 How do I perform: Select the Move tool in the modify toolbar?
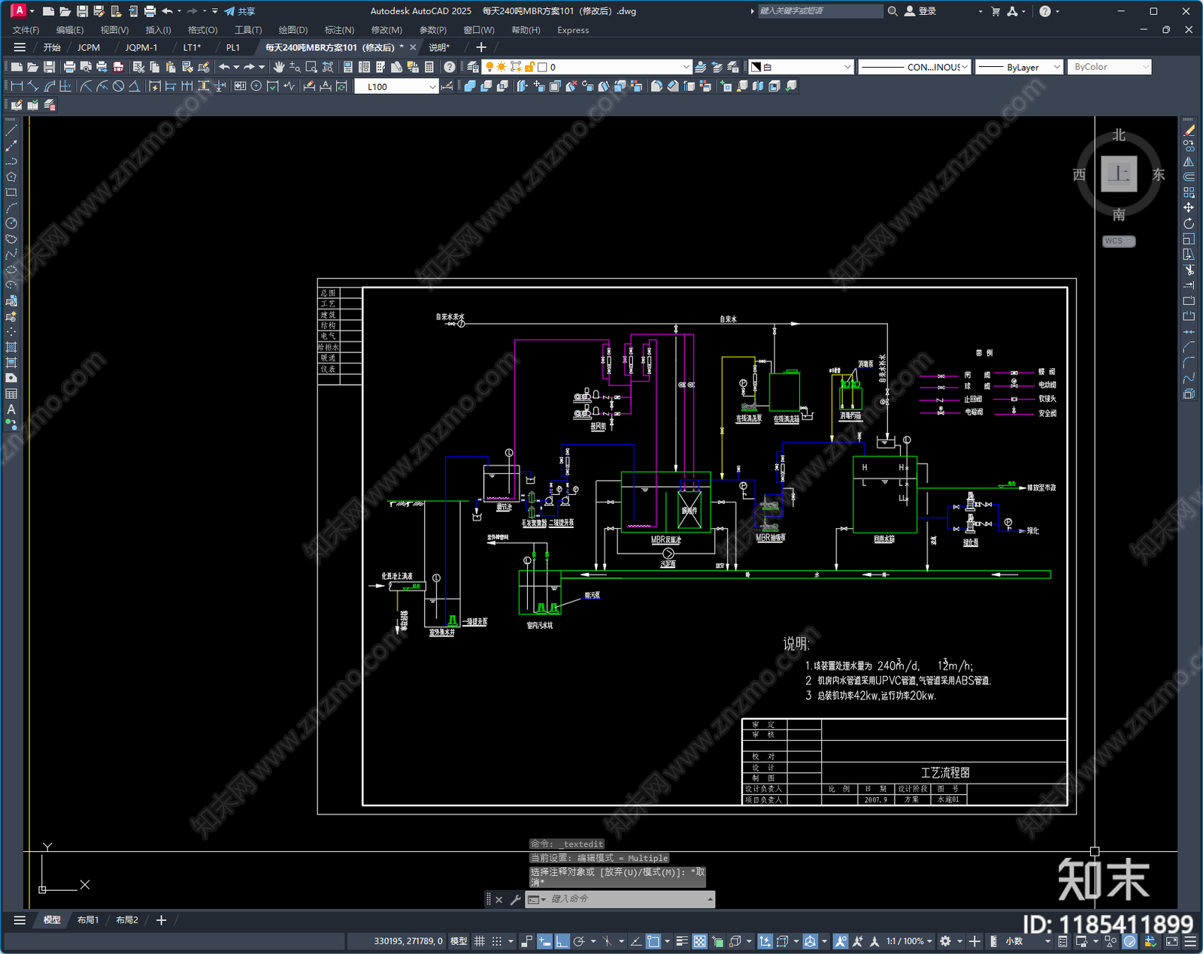[x=1189, y=207]
